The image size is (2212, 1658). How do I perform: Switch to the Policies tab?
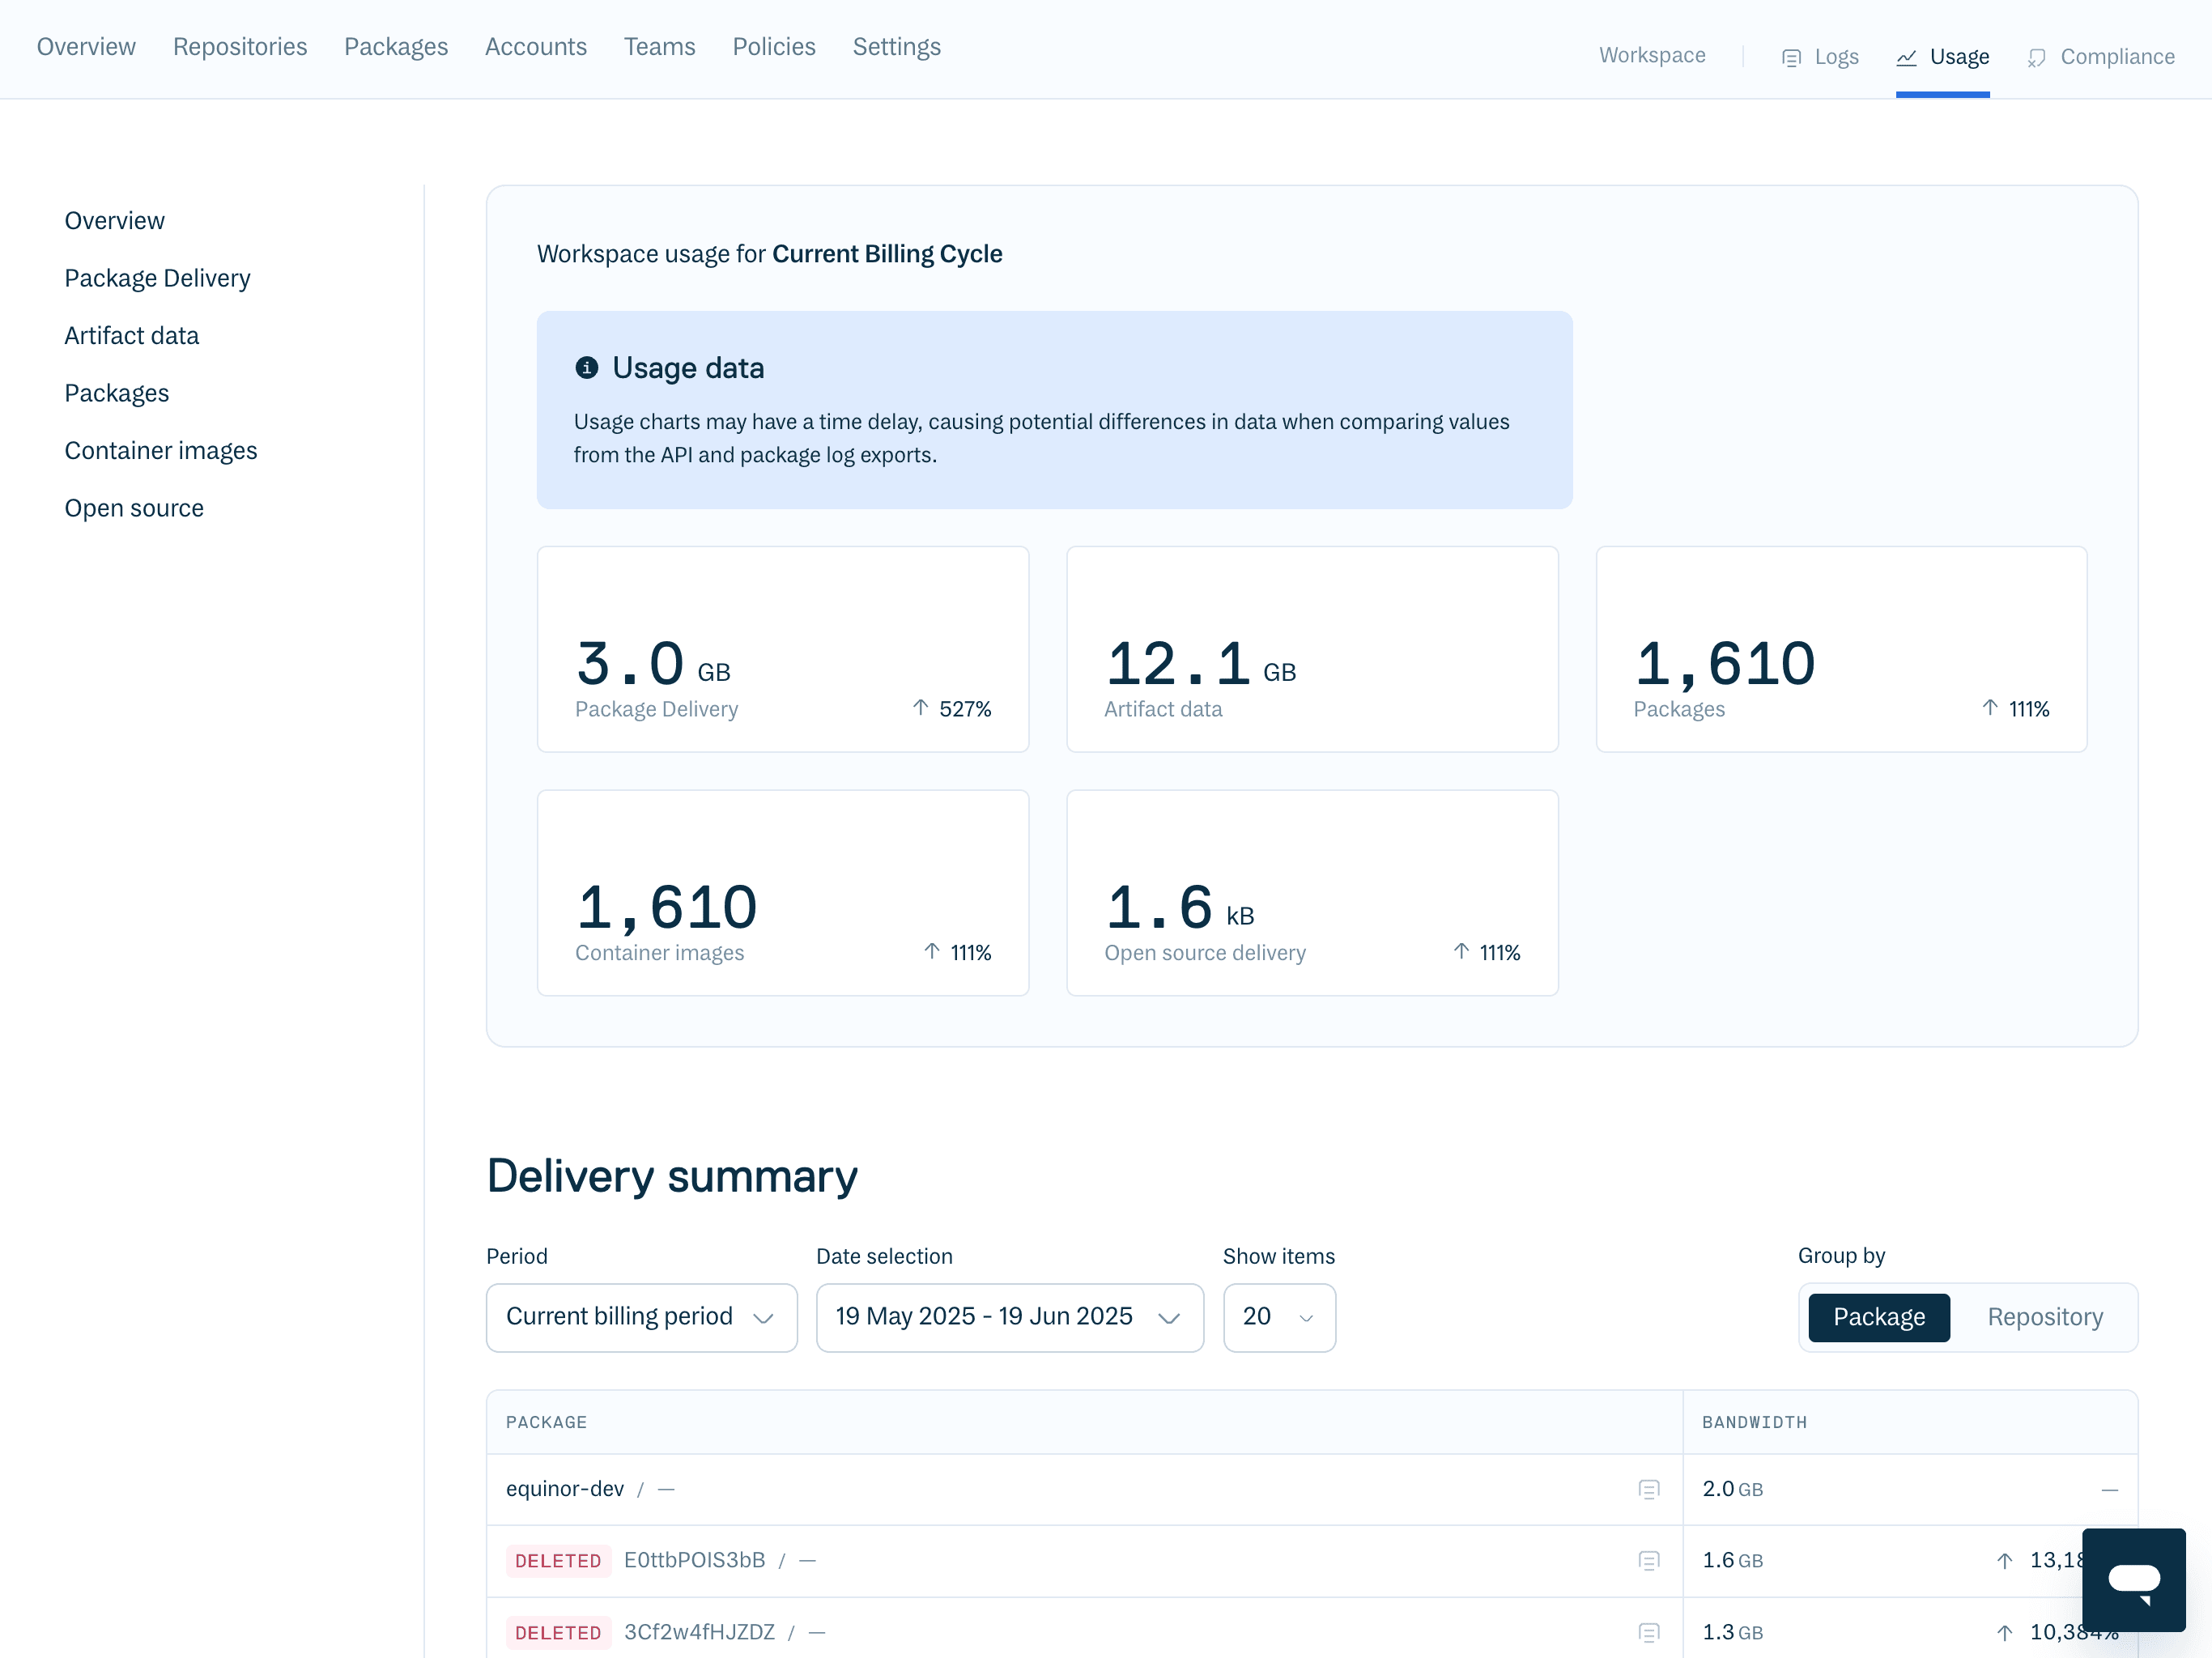pos(774,47)
